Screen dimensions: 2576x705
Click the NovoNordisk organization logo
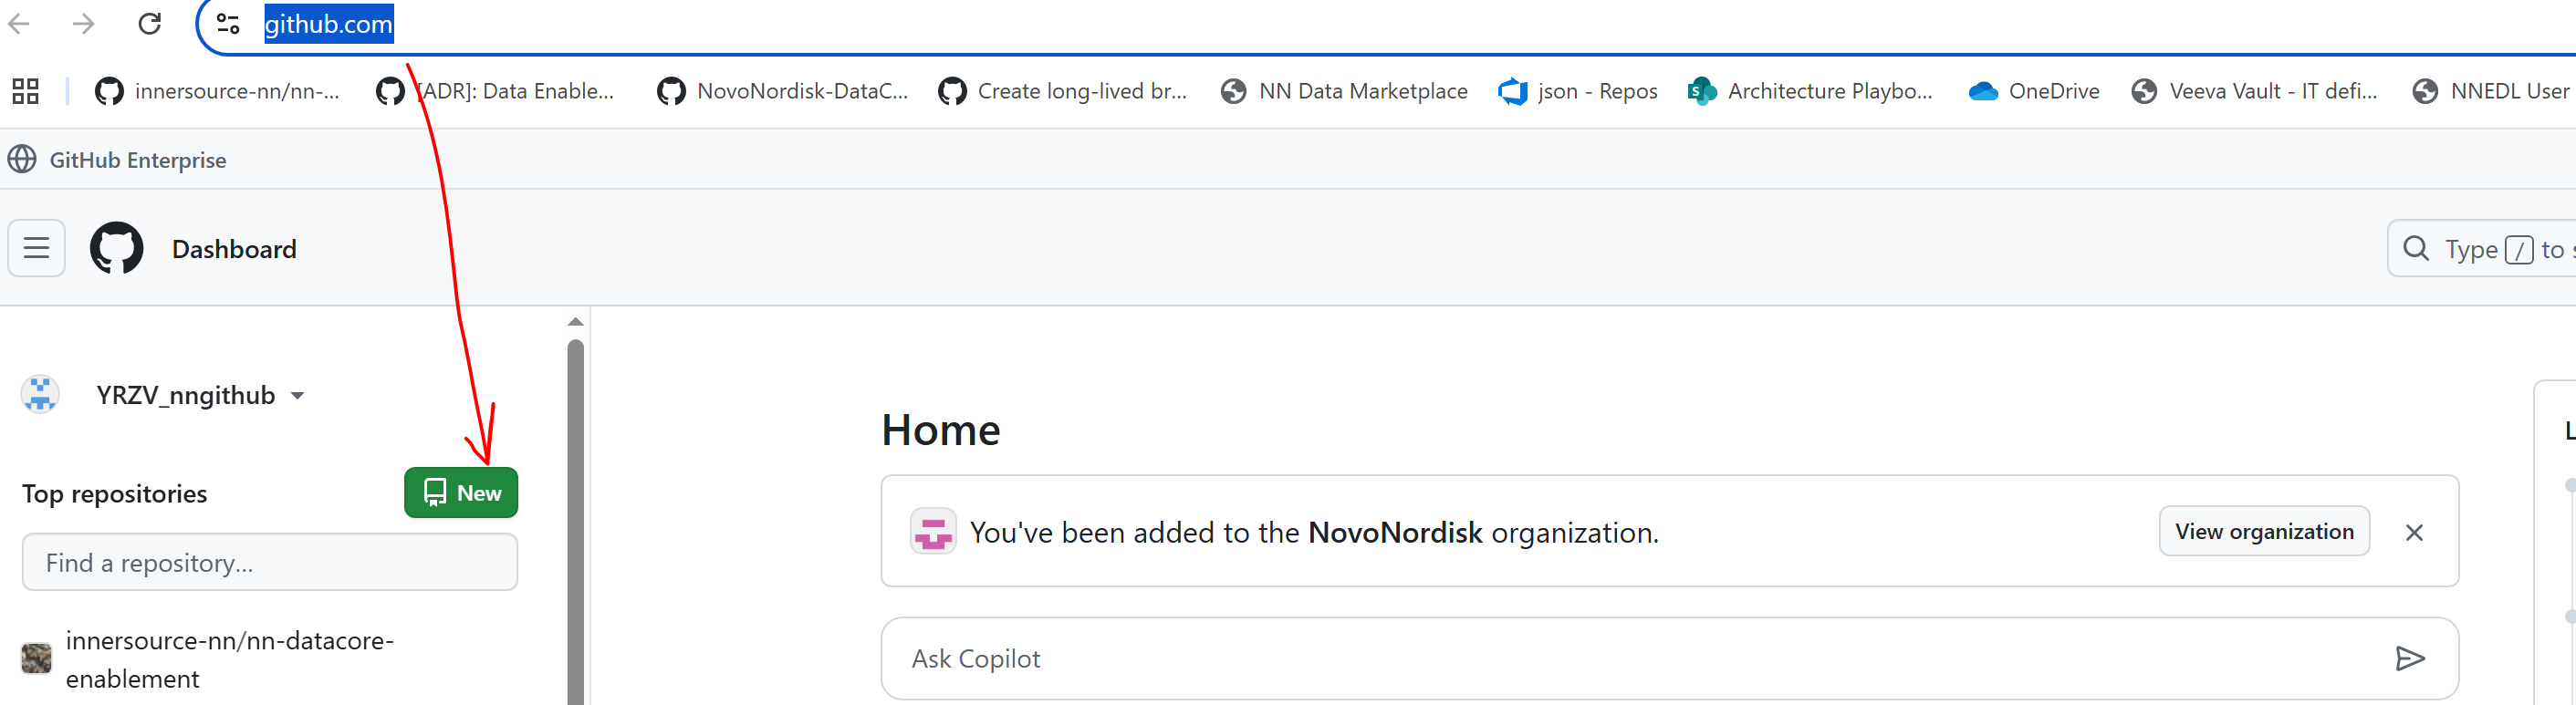933,531
